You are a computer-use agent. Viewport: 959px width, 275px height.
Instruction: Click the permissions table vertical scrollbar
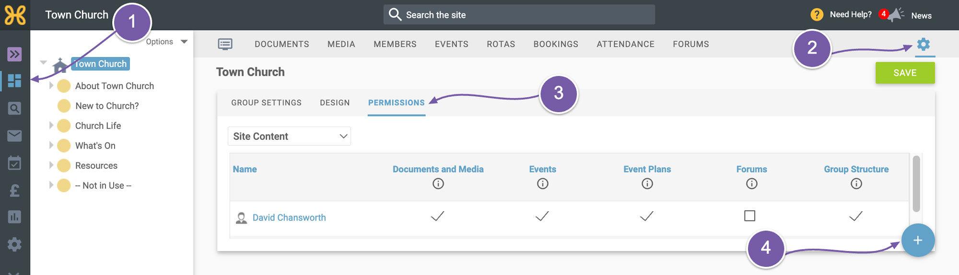(916, 184)
